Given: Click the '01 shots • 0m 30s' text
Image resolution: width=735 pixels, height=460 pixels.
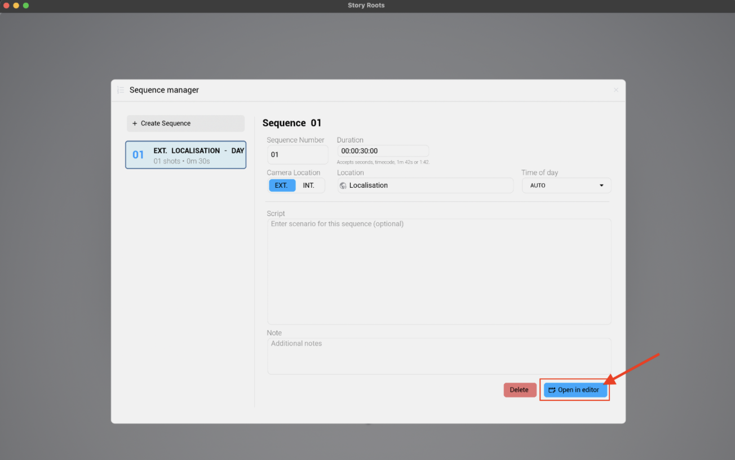Looking at the screenshot, I should (x=181, y=161).
